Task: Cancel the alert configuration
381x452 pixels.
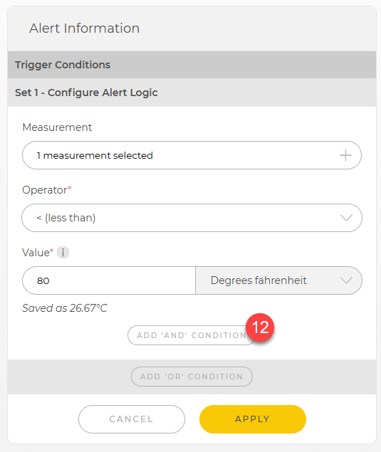Action: coord(132,419)
